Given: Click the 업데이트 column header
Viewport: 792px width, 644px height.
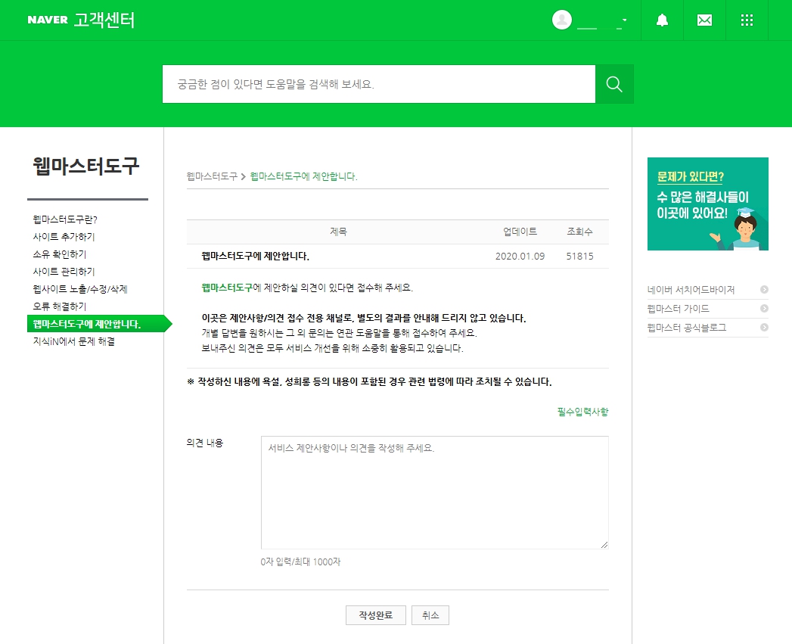Looking at the screenshot, I should [x=520, y=232].
